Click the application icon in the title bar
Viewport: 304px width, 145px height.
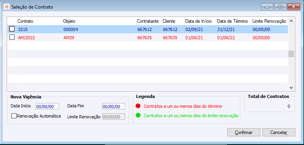point(7,7)
